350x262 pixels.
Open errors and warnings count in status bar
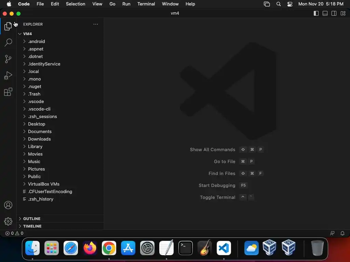[x=14, y=233]
